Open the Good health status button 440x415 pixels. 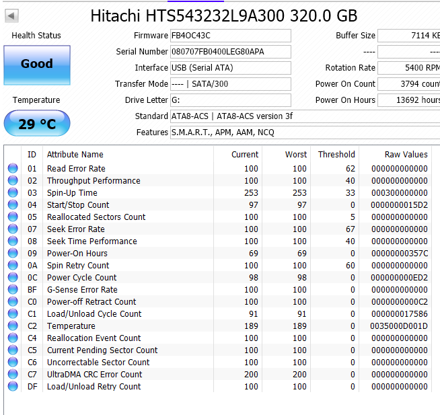37,65
